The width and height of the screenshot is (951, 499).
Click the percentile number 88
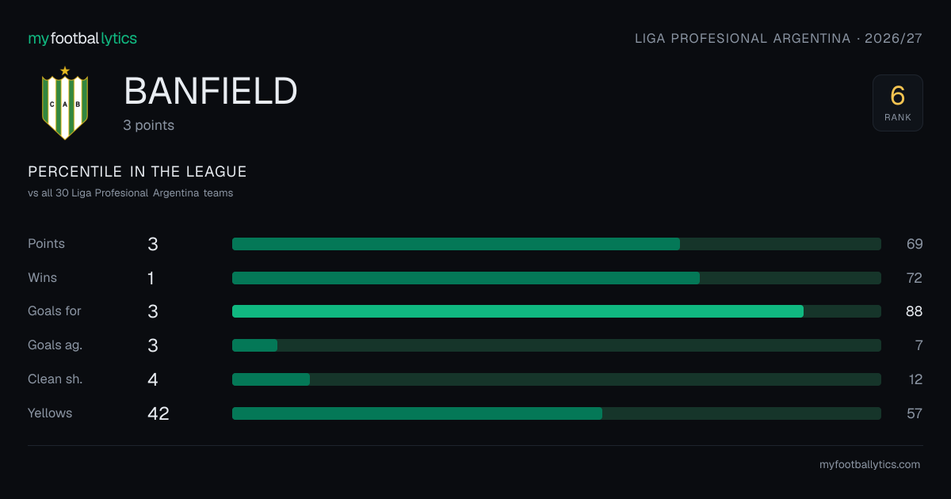pyautogui.click(x=915, y=311)
